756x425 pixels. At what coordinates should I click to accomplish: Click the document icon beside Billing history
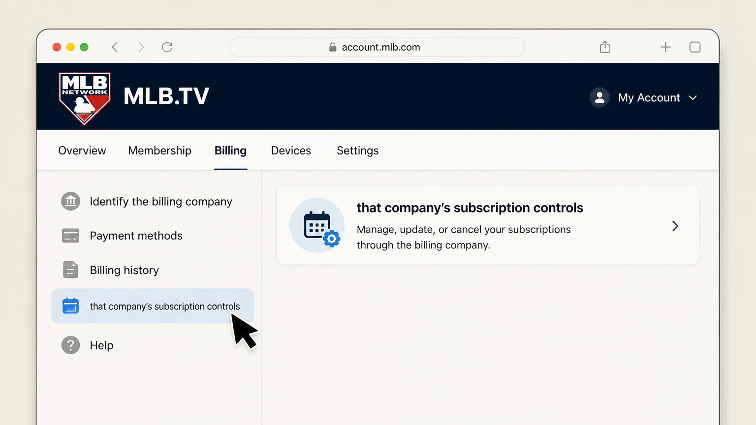pos(70,270)
